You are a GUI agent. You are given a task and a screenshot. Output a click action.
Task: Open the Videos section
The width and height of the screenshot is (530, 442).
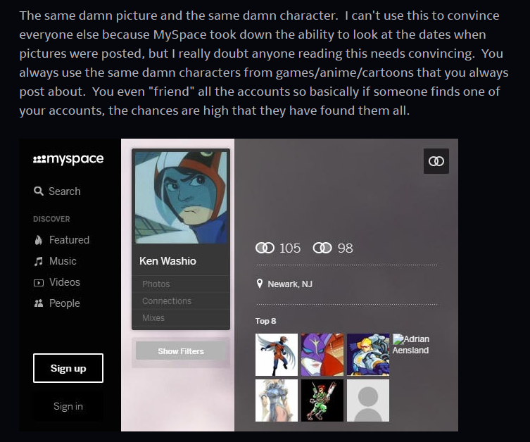tap(57, 282)
